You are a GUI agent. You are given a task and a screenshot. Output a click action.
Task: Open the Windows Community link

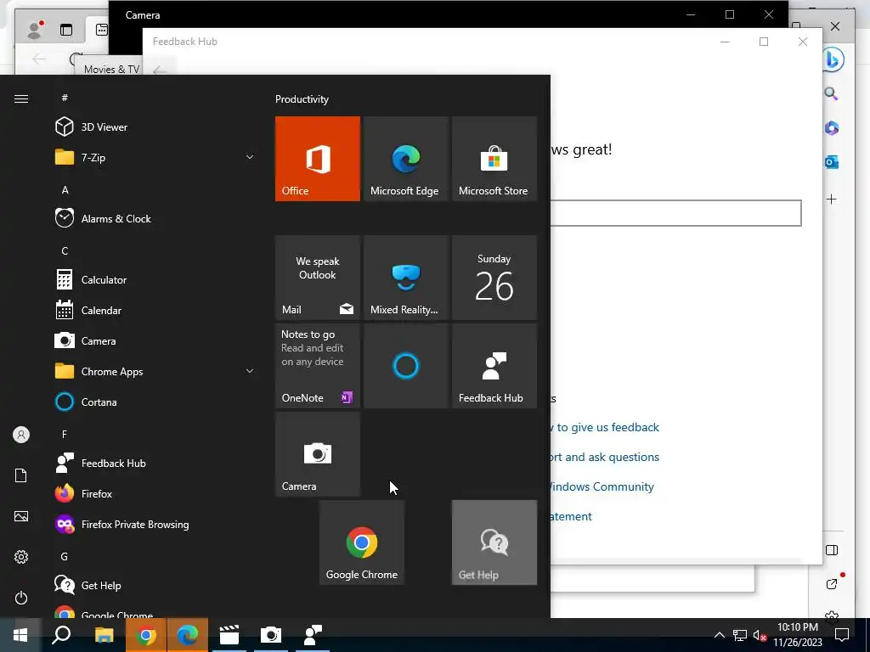601,486
